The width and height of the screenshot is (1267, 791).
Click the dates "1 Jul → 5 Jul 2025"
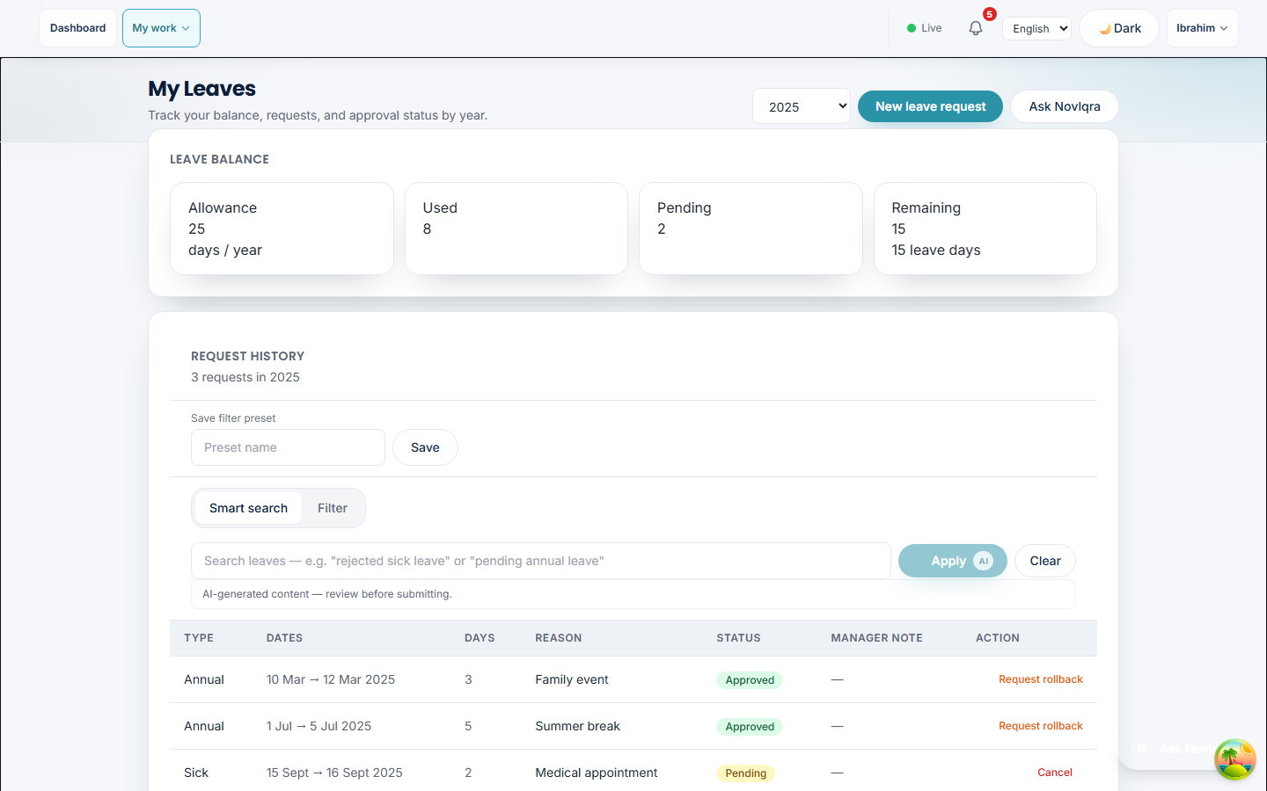319,726
